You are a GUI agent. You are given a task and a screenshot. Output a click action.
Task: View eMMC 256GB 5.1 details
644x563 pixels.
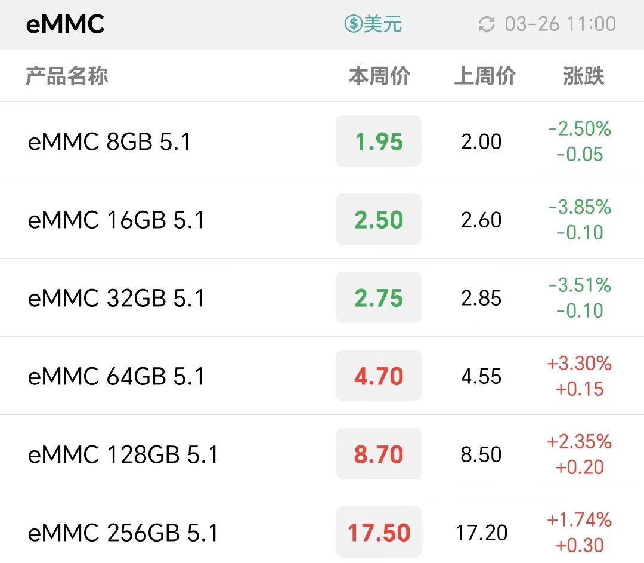pos(322,528)
